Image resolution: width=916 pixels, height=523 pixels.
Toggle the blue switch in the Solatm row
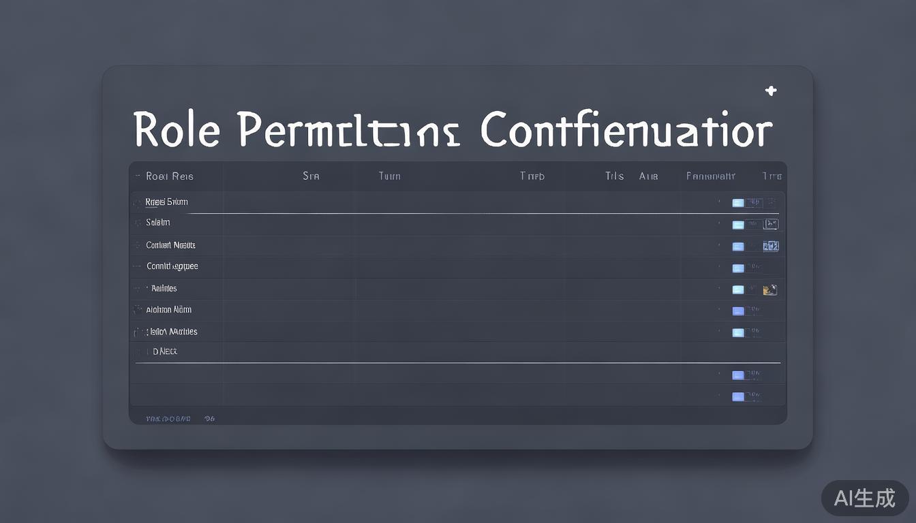tap(738, 224)
